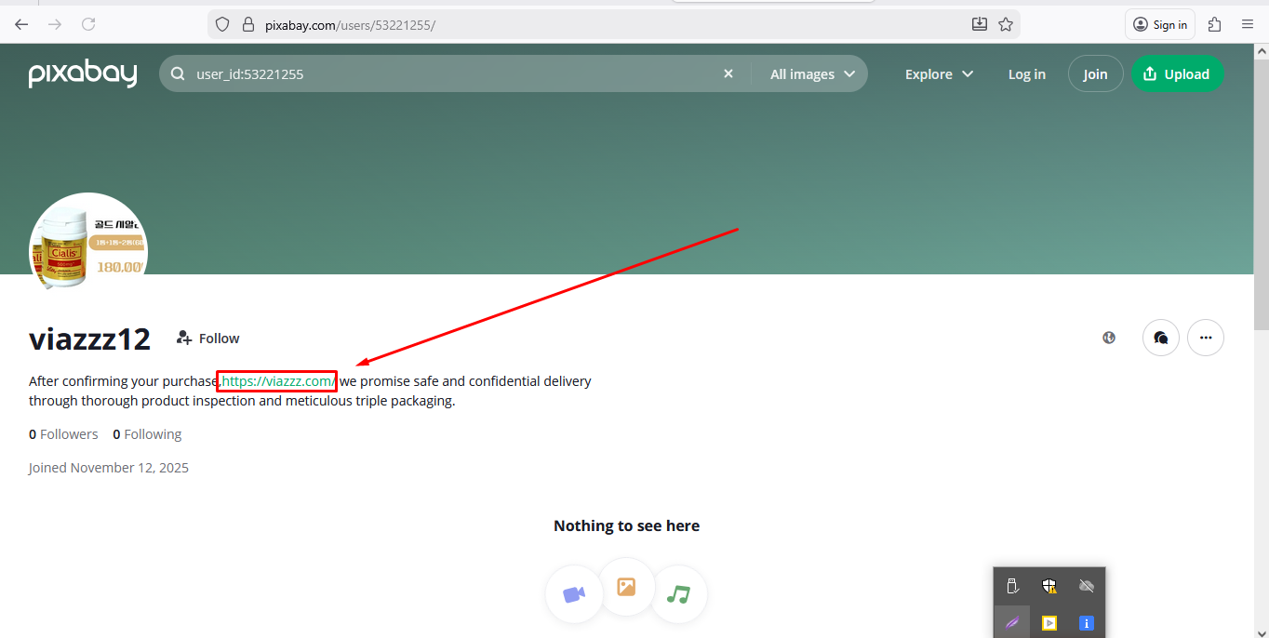Open Windows Security shield tray icon
The height and width of the screenshot is (638, 1269).
click(1049, 586)
